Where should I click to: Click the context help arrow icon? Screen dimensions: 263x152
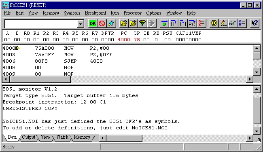tap(255, 23)
